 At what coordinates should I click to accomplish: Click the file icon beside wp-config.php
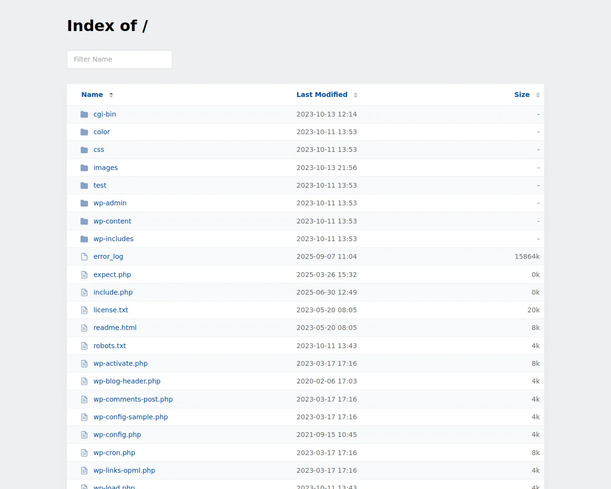tap(84, 435)
